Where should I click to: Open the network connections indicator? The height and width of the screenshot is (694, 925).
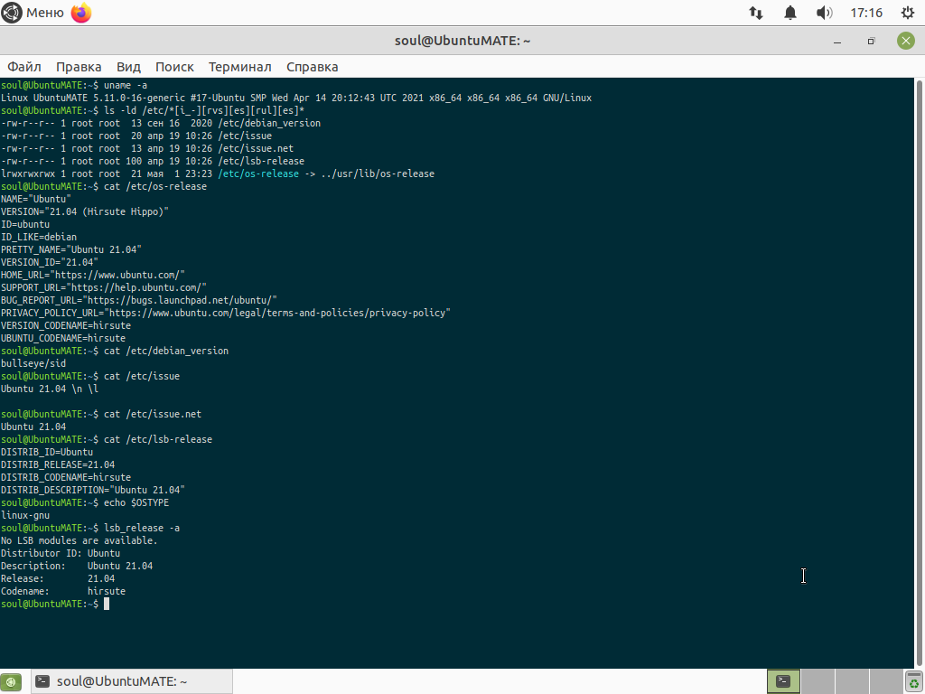pos(756,13)
